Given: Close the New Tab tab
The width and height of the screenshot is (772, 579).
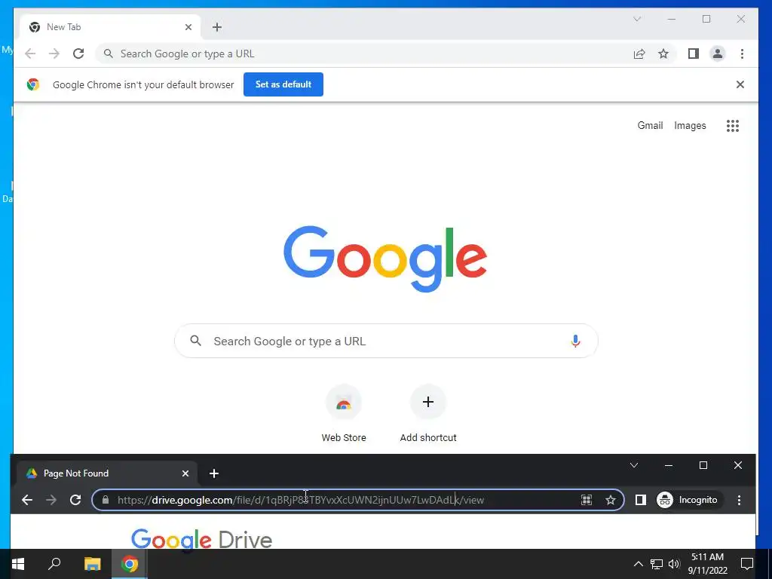Looking at the screenshot, I should [188, 27].
